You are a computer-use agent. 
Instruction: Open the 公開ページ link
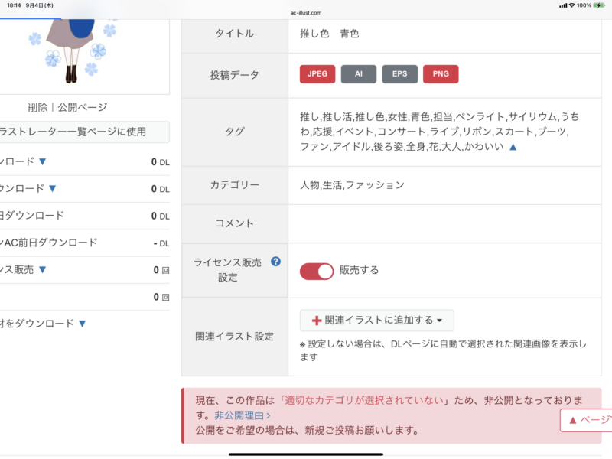pos(83,107)
